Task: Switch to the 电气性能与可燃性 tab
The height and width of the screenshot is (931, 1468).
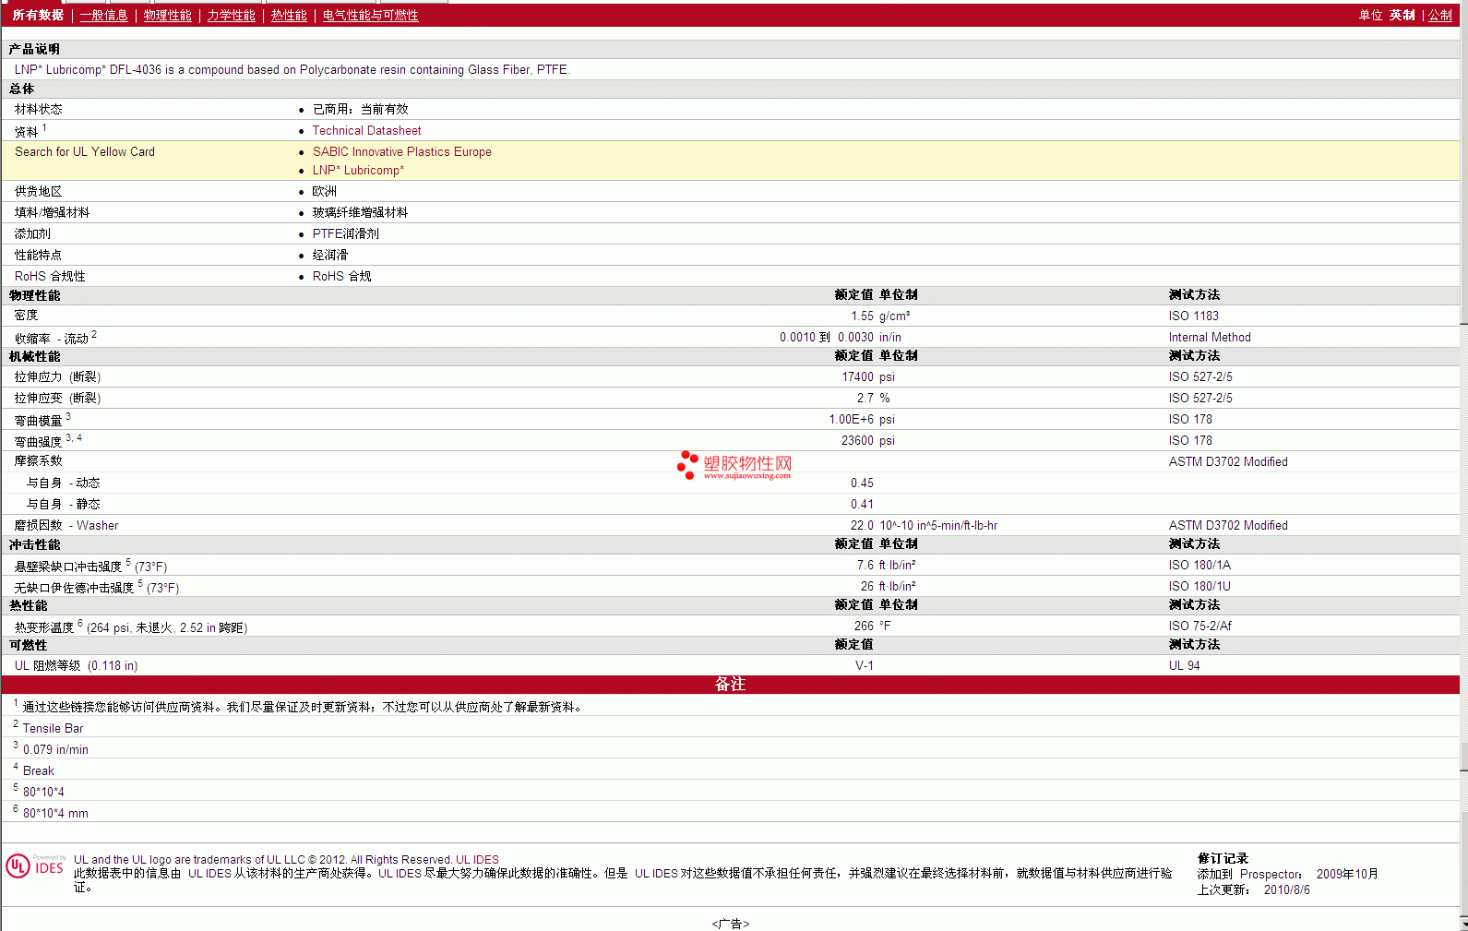Action: tap(370, 16)
